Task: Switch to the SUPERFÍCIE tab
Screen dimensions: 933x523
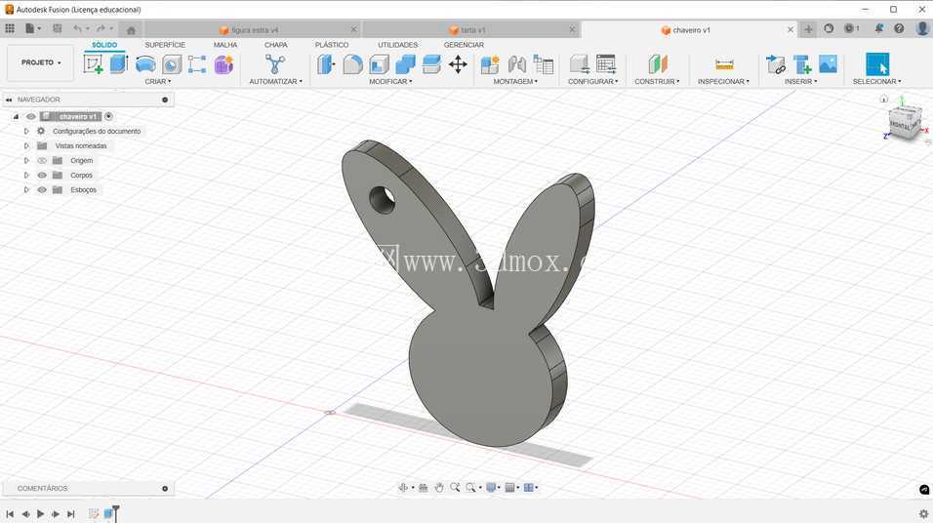Action: (x=165, y=45)
